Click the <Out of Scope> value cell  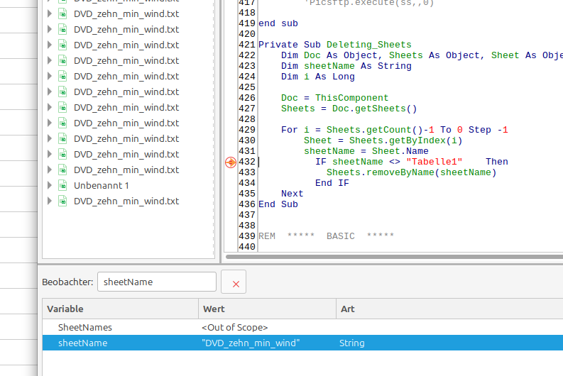[235, 328]
